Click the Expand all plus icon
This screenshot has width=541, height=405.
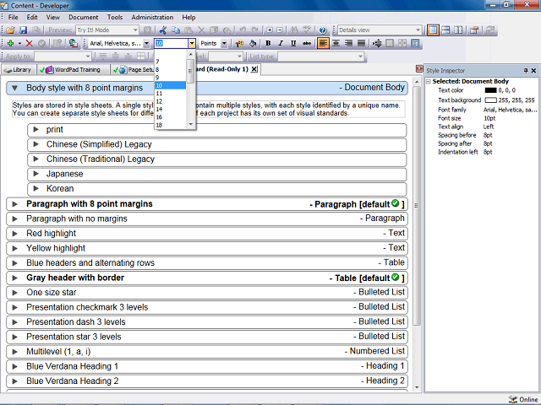tap(270, 30)
